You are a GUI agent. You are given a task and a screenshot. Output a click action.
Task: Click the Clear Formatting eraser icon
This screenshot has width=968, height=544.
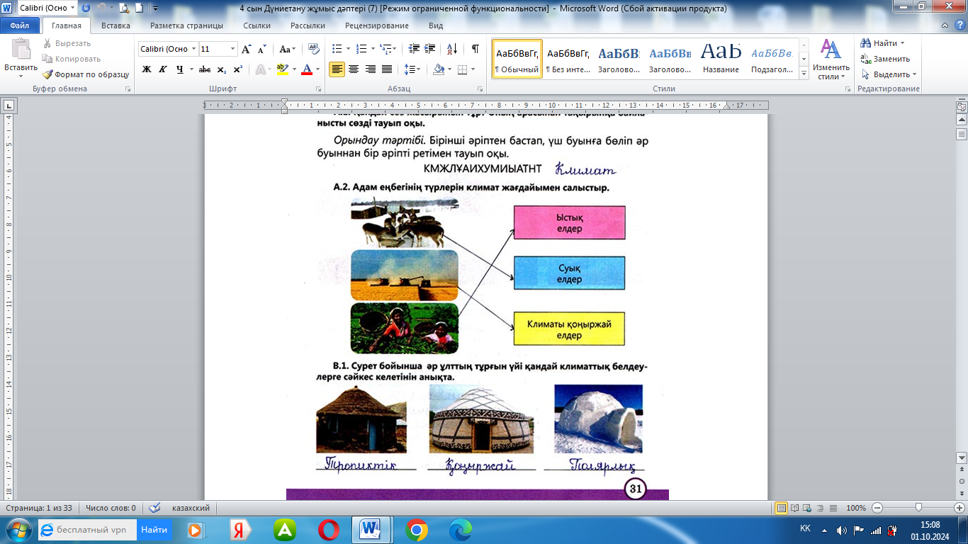click(x=313, y=49)
